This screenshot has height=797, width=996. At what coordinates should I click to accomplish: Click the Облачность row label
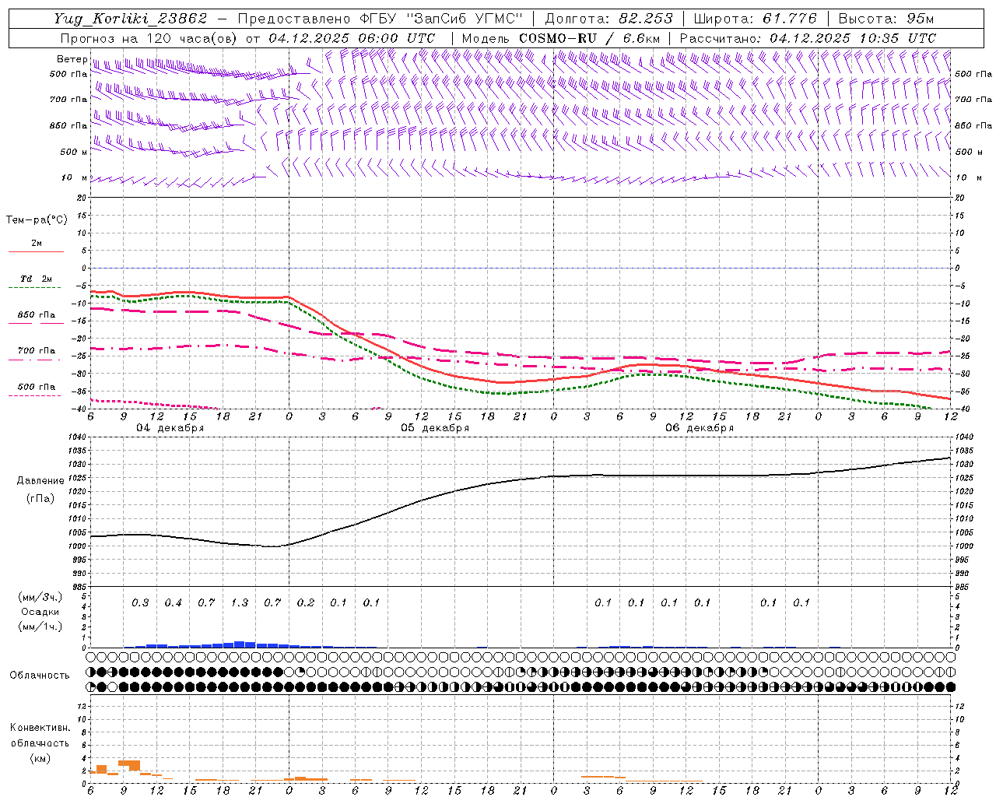point(40,675)
